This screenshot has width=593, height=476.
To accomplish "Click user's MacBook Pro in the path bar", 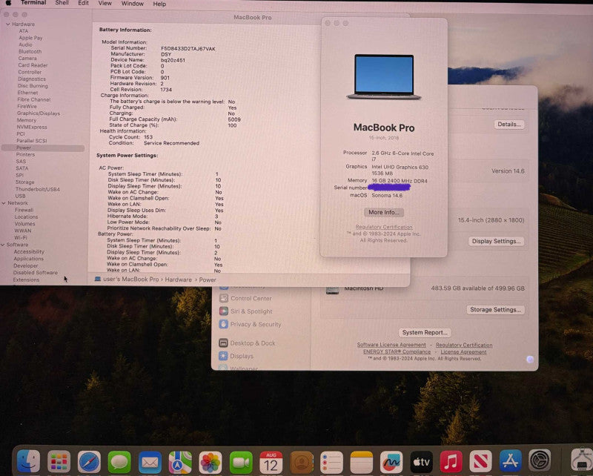I will coord(131,280).
